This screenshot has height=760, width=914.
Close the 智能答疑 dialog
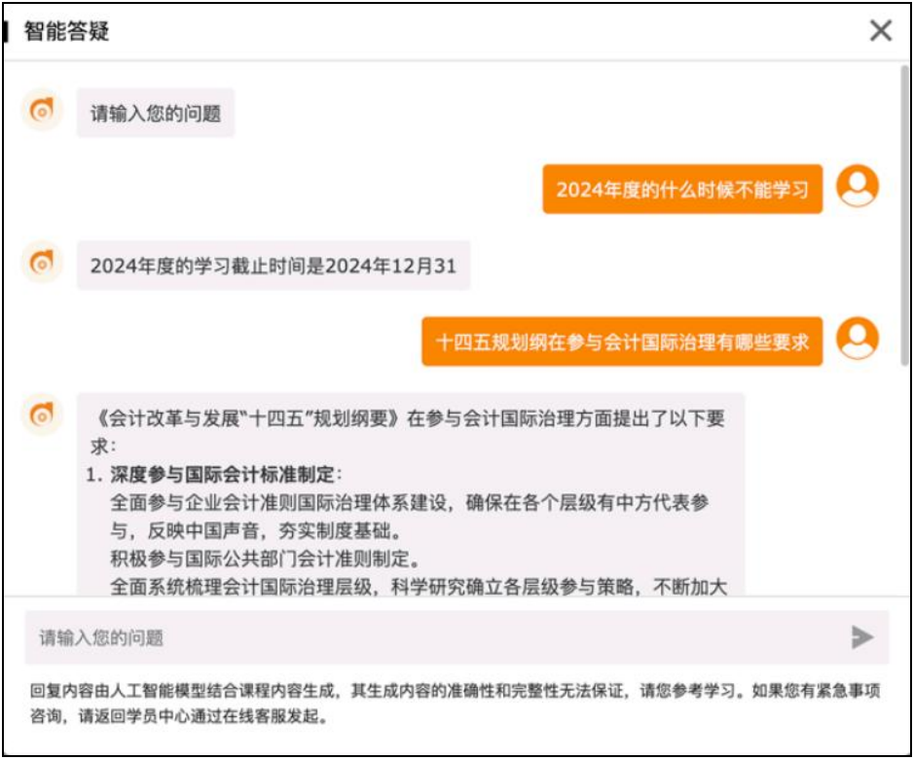pos(881,30)
